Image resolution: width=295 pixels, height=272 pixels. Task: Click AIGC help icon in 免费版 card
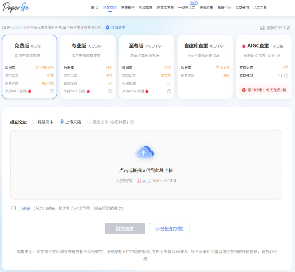[x=52, y=91]
